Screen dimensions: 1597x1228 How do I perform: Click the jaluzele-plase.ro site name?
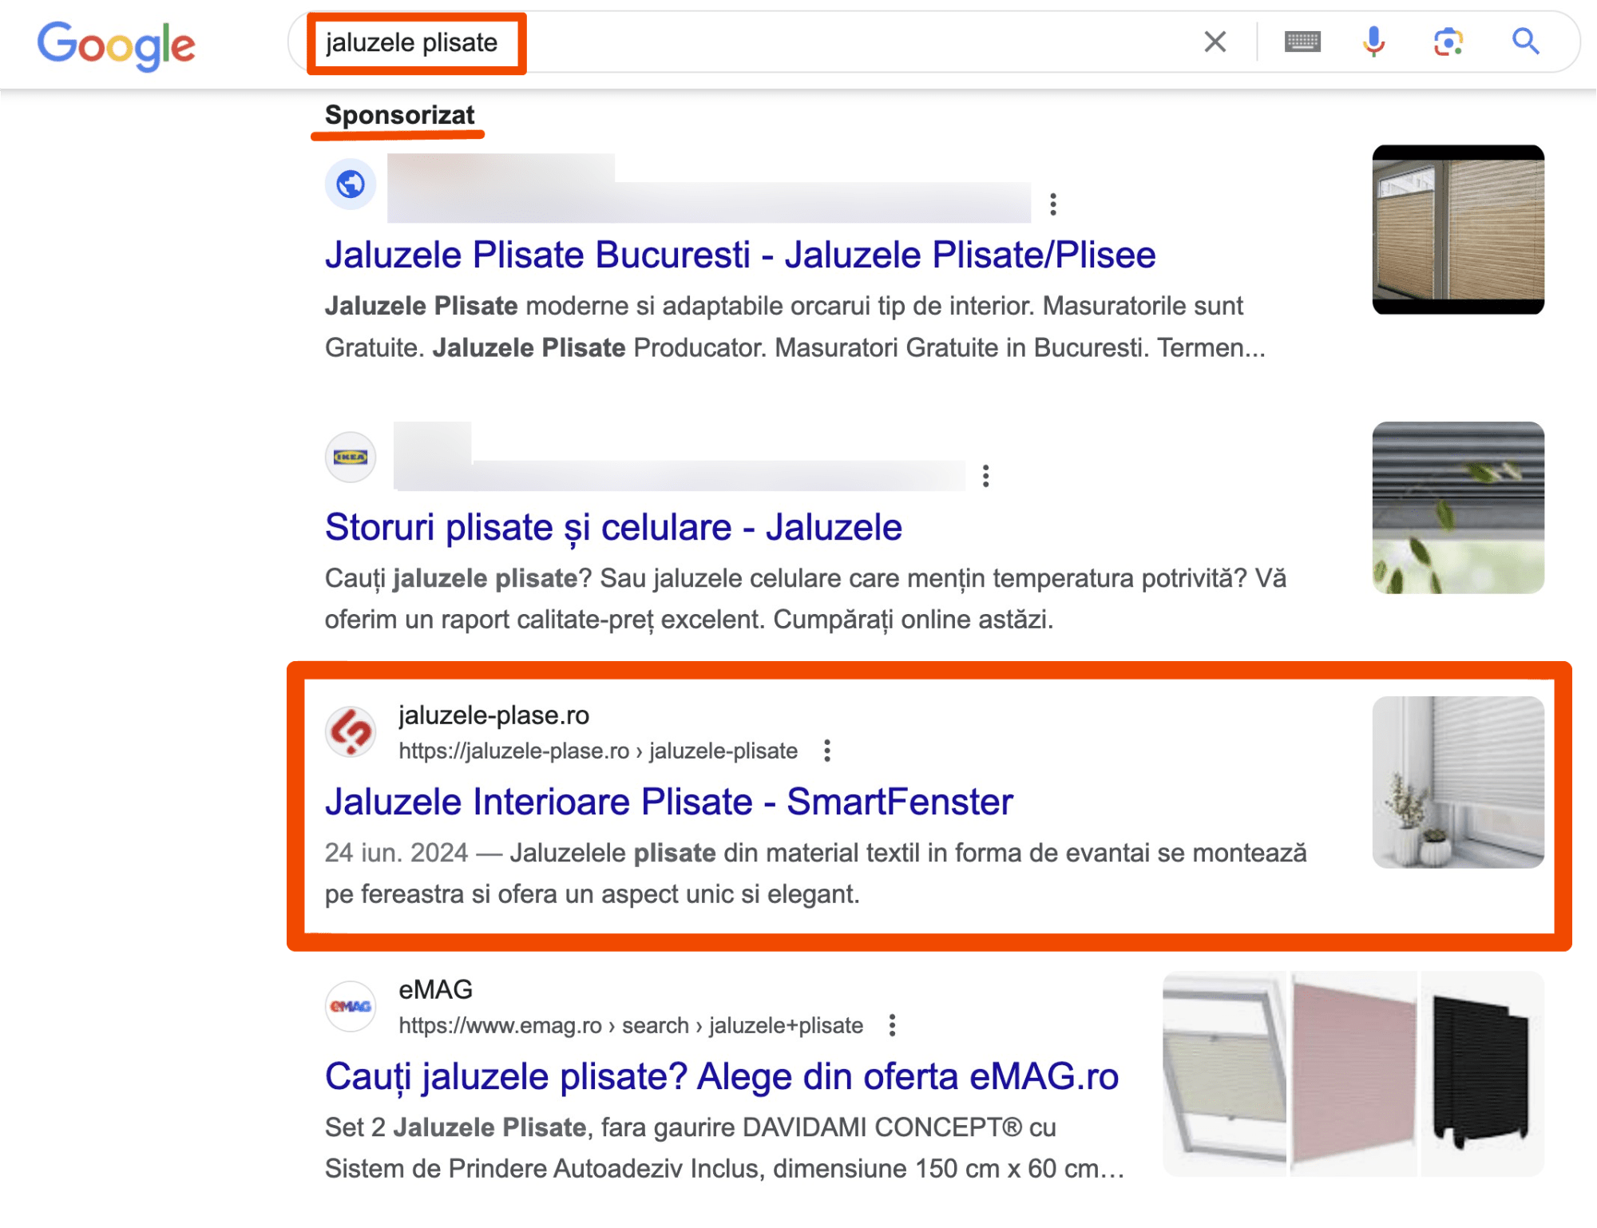click(493, 715)
